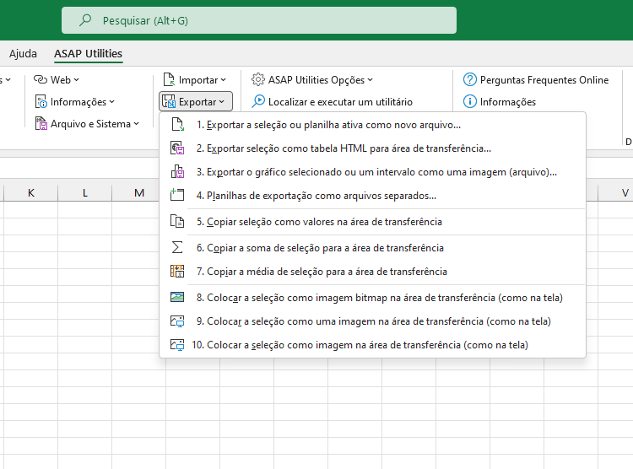633x469 pixels.
Task: Select column L header
Action: (84, 193)
